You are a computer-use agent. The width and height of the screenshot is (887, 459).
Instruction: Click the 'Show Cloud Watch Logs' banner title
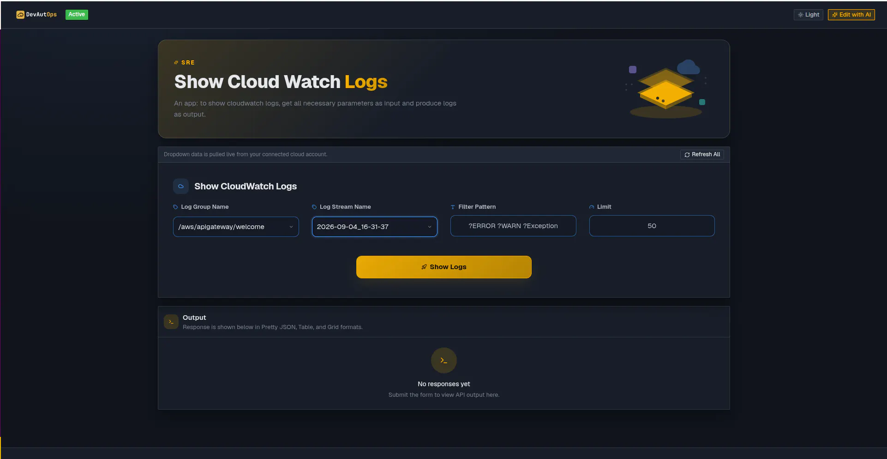click(281, 82)
